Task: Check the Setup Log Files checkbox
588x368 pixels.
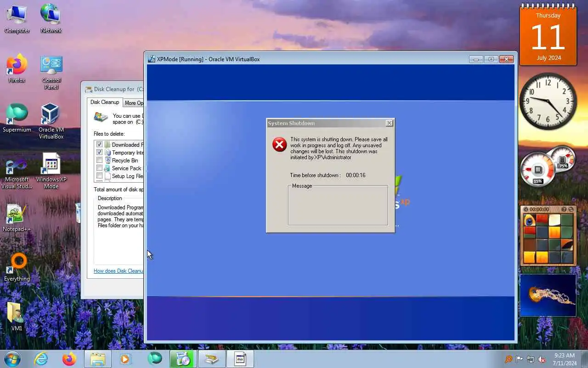Action: (x=99, y=176)
